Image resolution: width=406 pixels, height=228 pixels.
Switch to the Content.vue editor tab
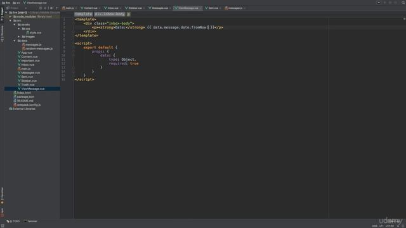click(90, 8)
